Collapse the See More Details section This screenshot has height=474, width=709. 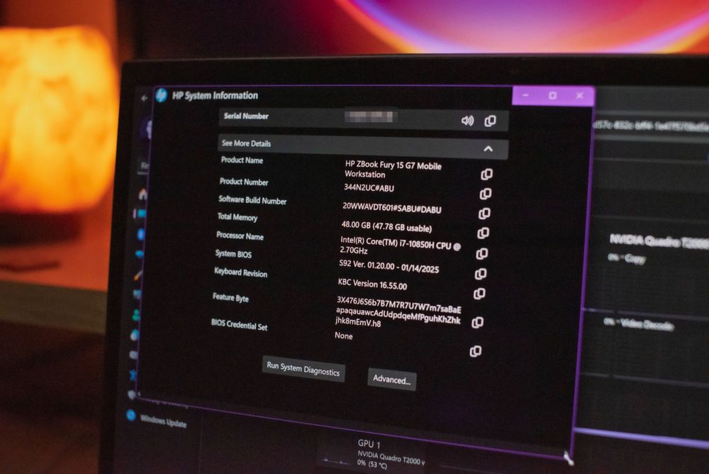[488, 148]
